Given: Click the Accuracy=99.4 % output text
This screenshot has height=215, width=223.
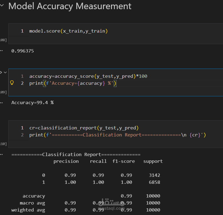Looking at the screenshot, I should click(32, 103).
